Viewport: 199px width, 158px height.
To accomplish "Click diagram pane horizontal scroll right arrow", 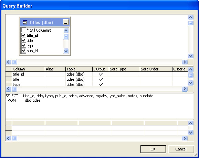I will tap(185, 62).
